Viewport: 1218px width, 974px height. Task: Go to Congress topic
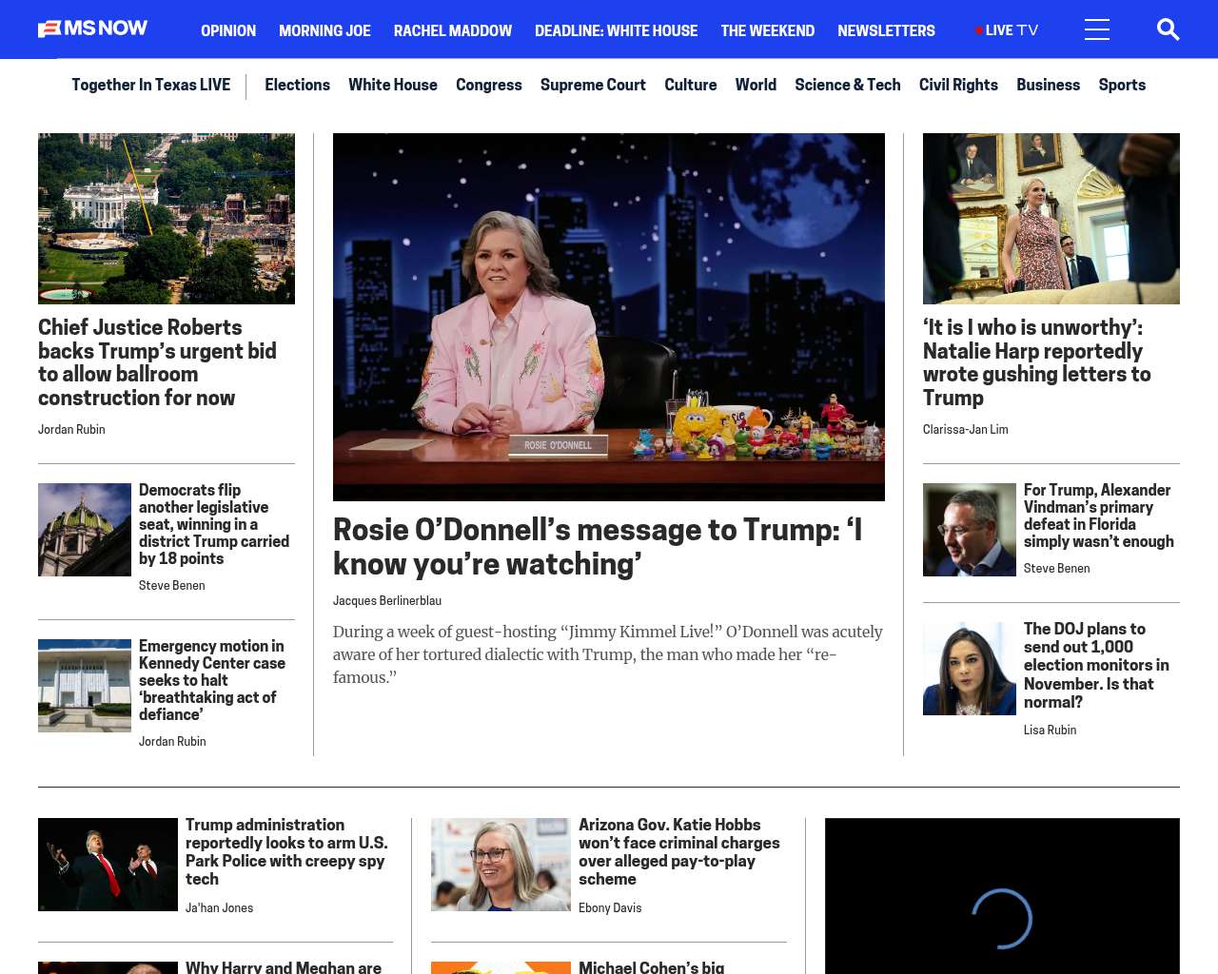point(489,85)
